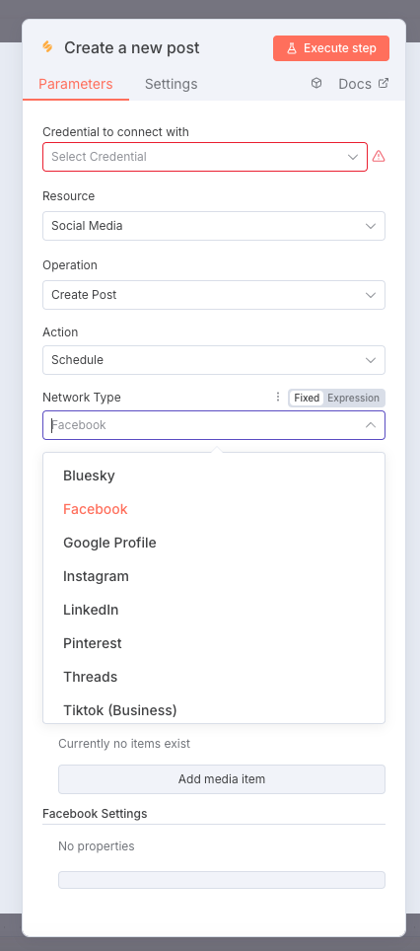Open the Resource Social Media dropdown

pyautogui.click(x=214, y=226)
